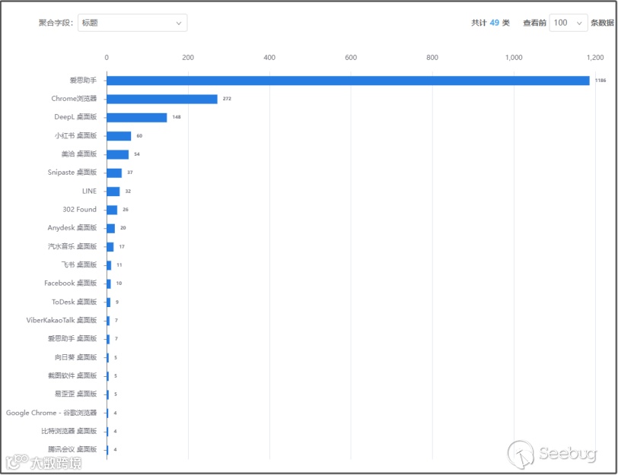Viewport: 618px width, 475px height.
Task: Click the 148 value beside DeepL bar
Action: (177, 117)
